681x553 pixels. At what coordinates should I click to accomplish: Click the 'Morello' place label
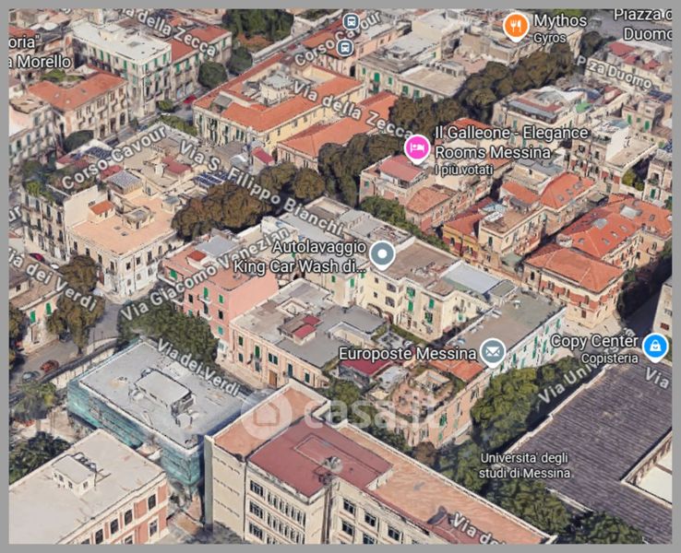tap(40, 62)
